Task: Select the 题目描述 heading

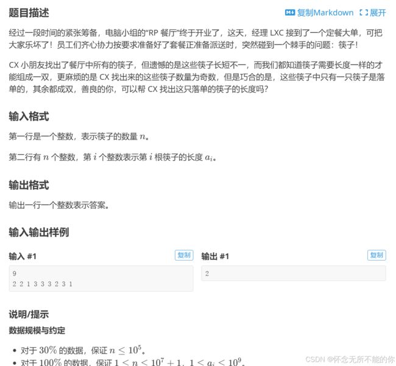Action: (x=29, y=13)
